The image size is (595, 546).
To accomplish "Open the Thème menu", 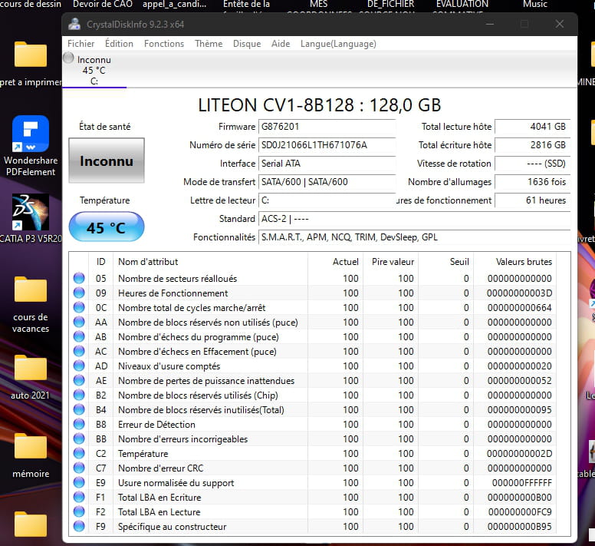I will coord(209,44).
